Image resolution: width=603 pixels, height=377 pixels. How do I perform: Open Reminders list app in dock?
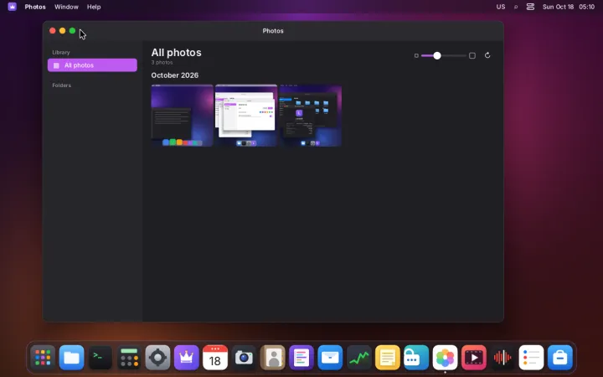pos(531,358)
